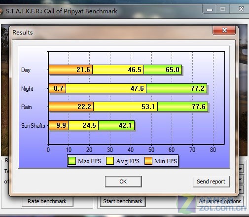The width and height of the screenshot is (249, 217).
Task: Close the Results dialog with red X
Action: (x=224, y=30)
